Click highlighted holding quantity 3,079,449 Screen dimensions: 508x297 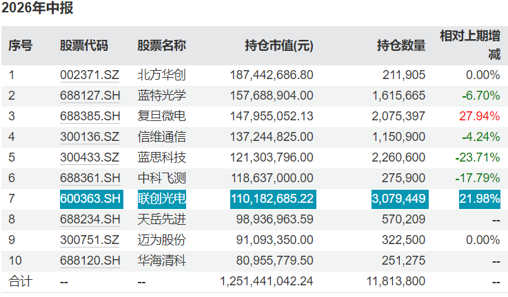pos(400,199)
